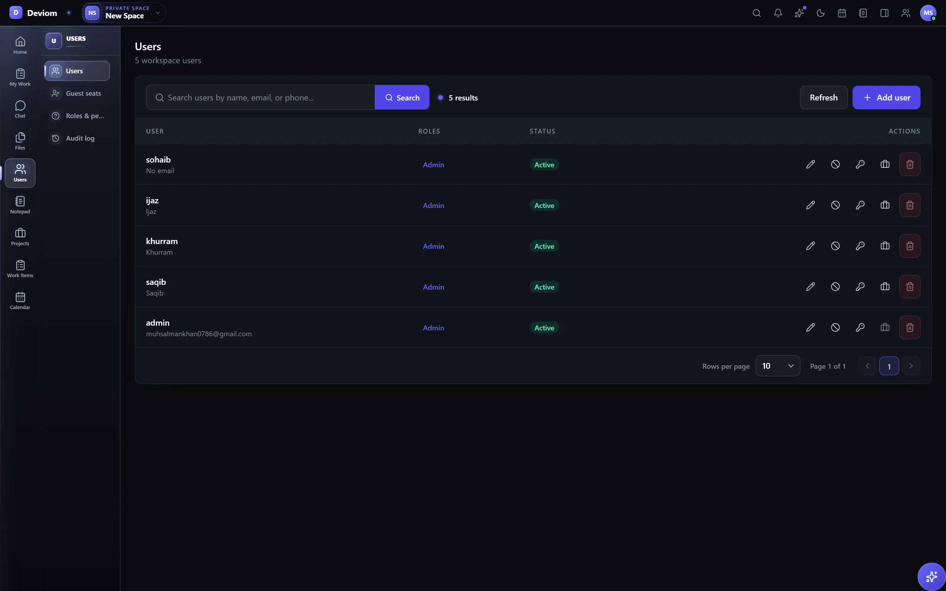
Task: Click key icon for ijaz
Action: pyautogui.click(x=860, y=205)
